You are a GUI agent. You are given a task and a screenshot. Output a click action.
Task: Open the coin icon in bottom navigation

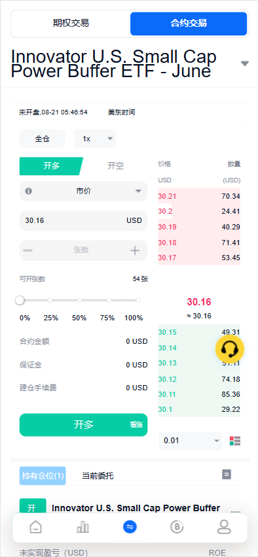coord(177,527)
